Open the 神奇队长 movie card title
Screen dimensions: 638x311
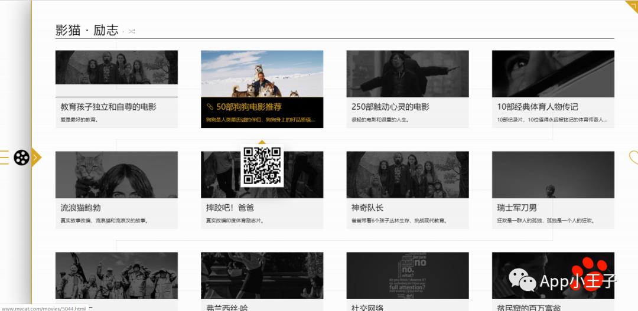point(367,208)
